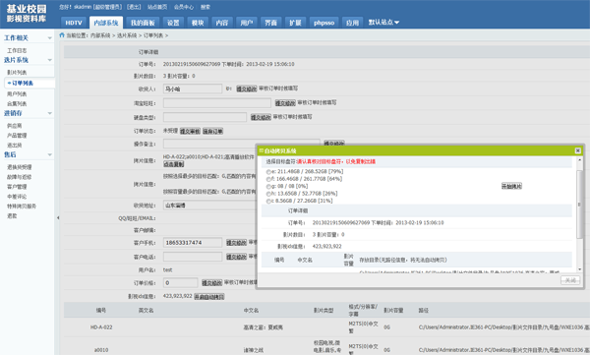Open the 应用 tab
The image size is (590, 355).
point(353,23)
